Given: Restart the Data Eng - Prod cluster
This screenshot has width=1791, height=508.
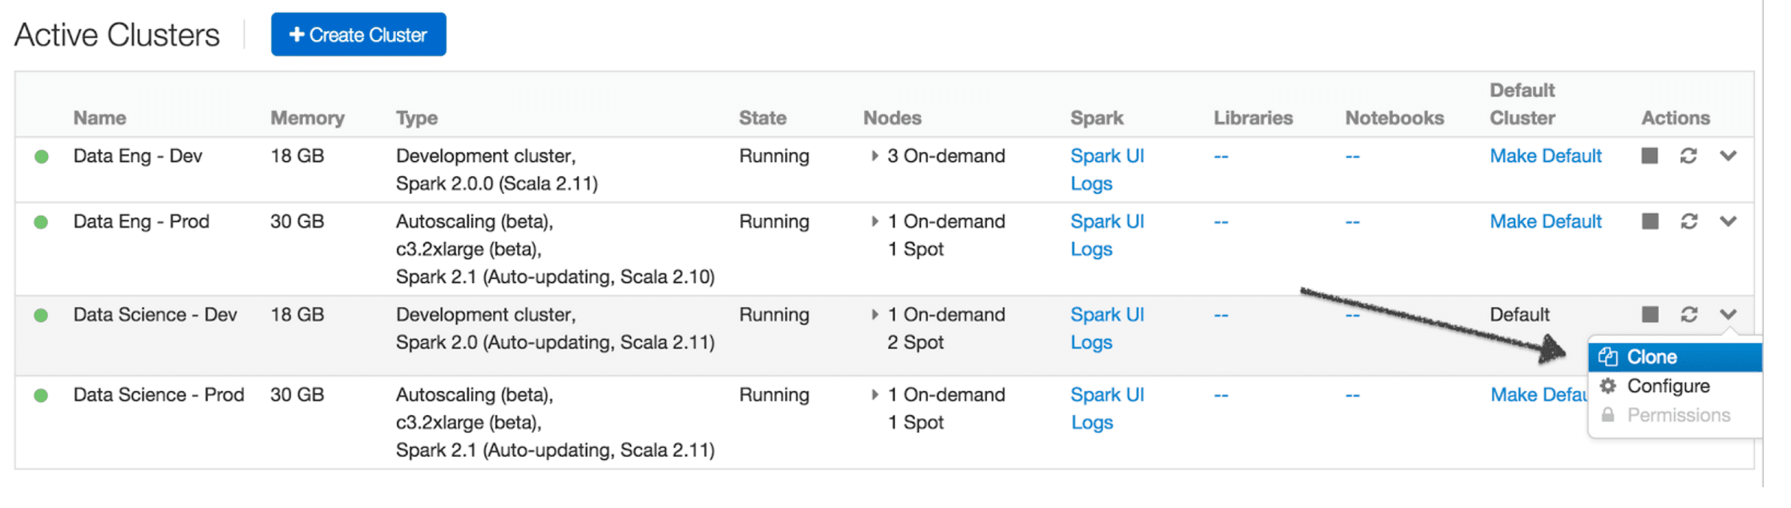Looking at the screenshot, I should click(1688, 221).
